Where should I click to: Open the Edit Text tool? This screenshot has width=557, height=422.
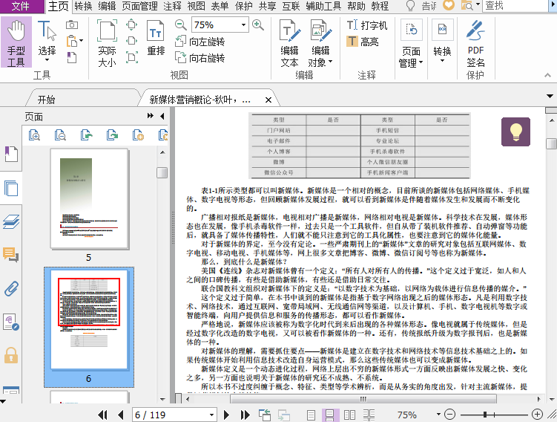[289, 43]
